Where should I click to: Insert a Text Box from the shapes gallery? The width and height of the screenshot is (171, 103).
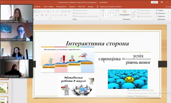[x=103, y=11]
